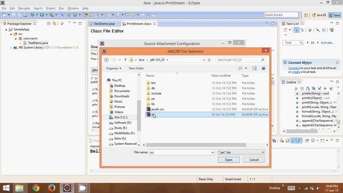Click the File name input field

[180, 152]
